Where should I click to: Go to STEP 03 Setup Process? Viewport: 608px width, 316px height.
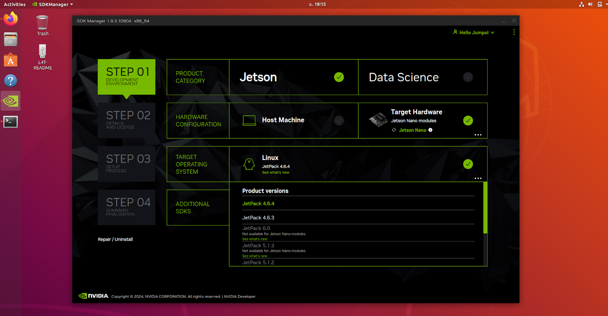tap(127, 164)
